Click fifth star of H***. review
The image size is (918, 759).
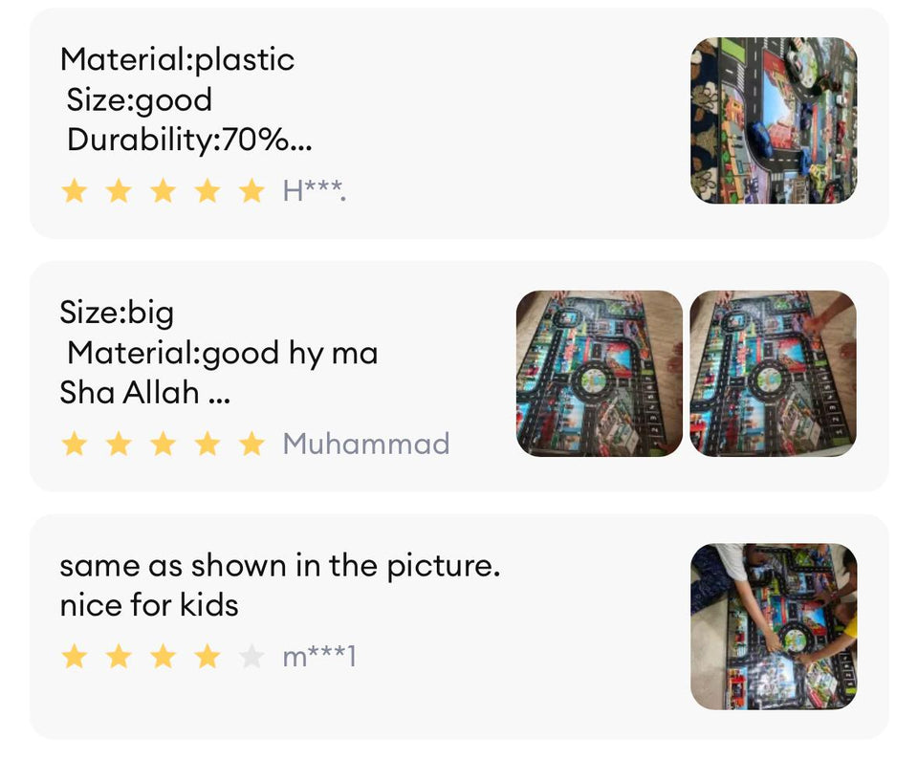(x=251, y=191)
